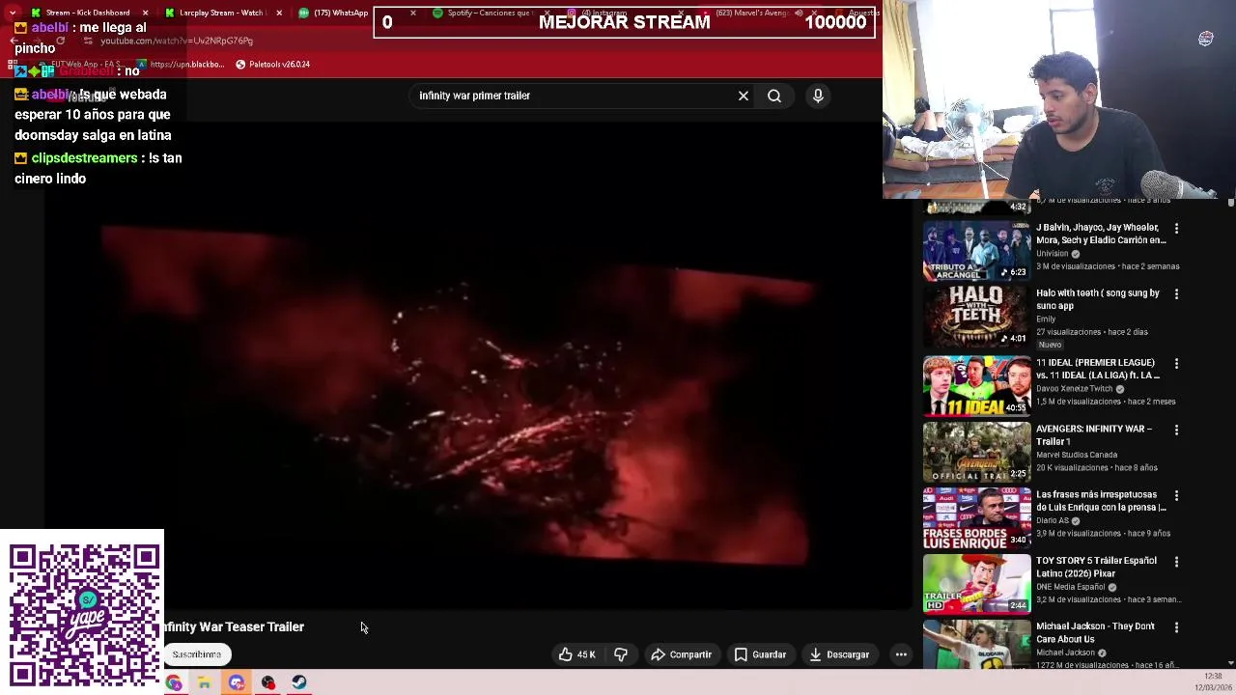1236x695 pixels.
Task: Close the Kick Dashboard tab
Action: (x=145, y=13)
